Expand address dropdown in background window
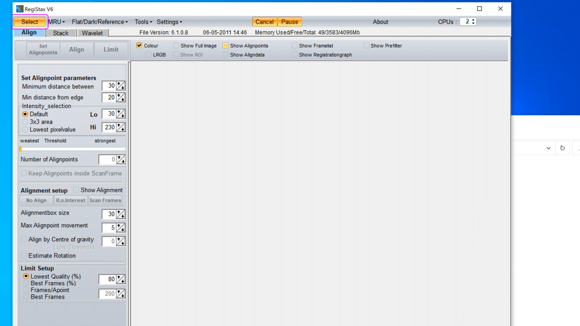This screenshot has width=580, height=326. click(548, 148)
